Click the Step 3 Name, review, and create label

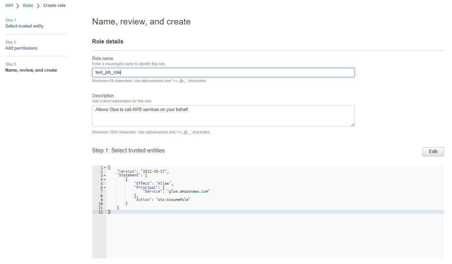[x=31, y=70]
